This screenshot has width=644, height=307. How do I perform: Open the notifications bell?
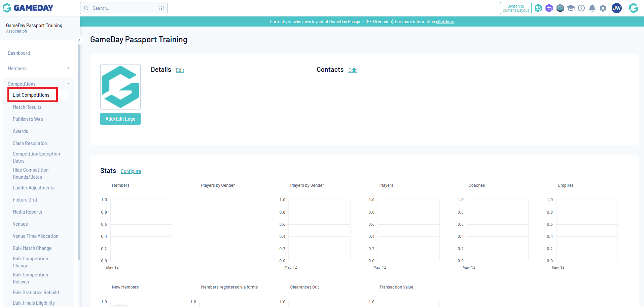click(592, 8)
